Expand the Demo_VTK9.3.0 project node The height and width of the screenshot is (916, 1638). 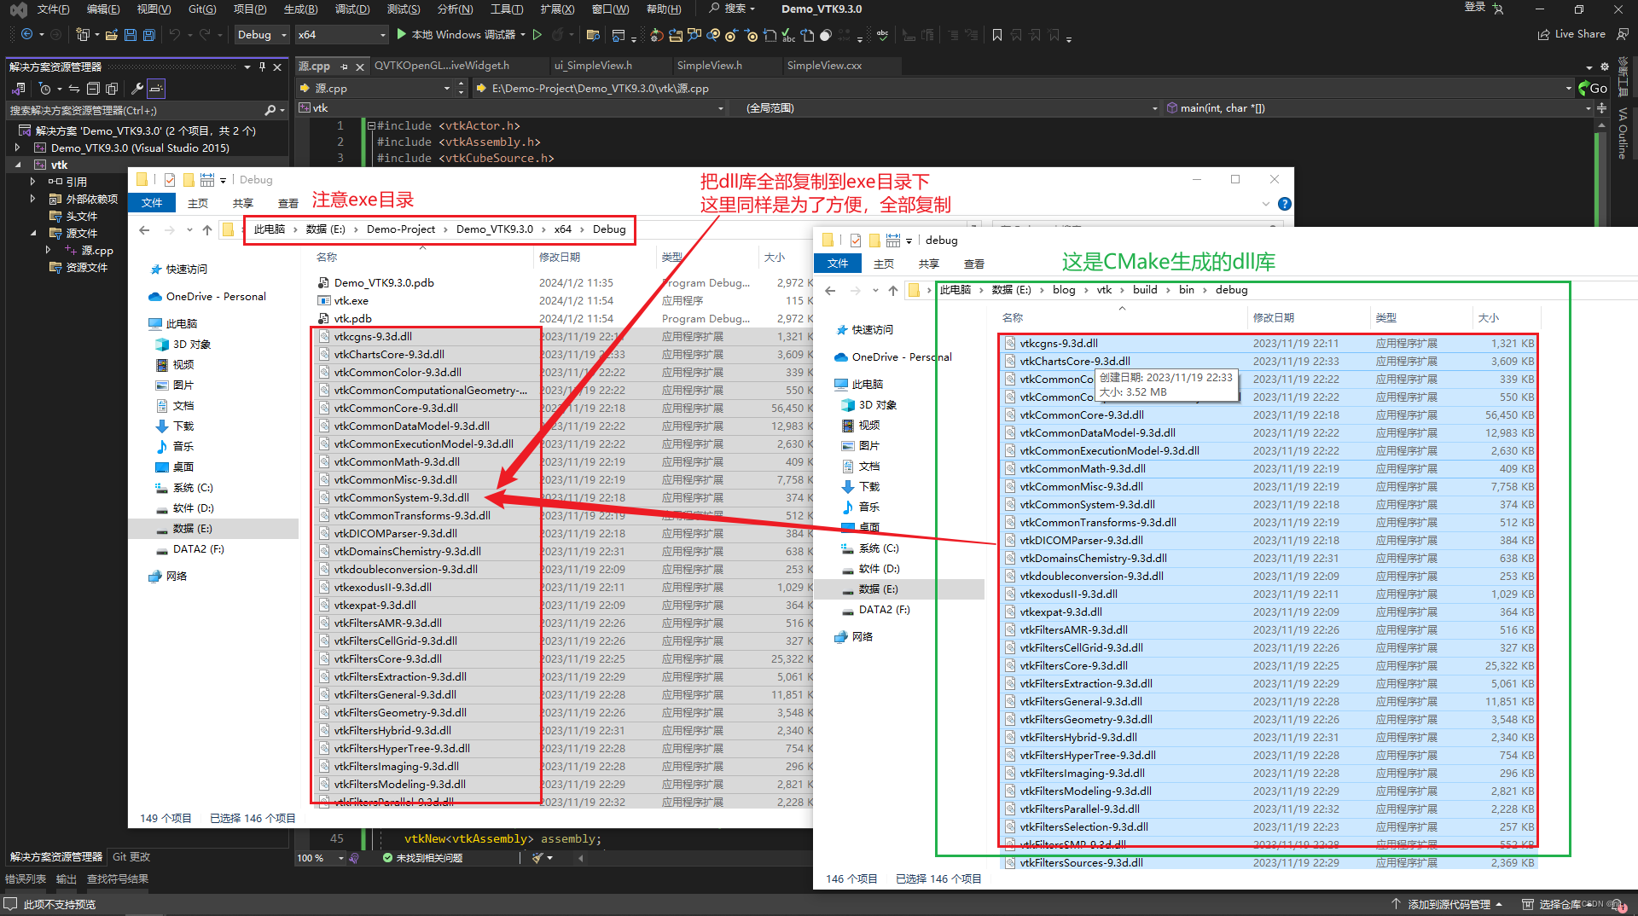[17, 147]
